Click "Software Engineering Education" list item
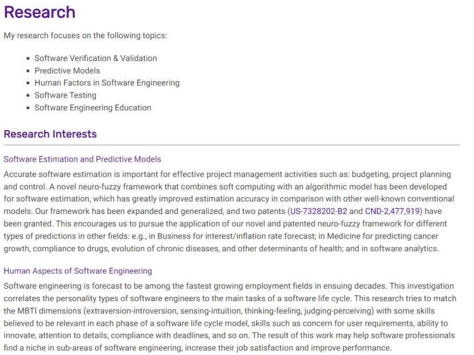The height and width of the screenshot is (355, 474). coord(92,108)
